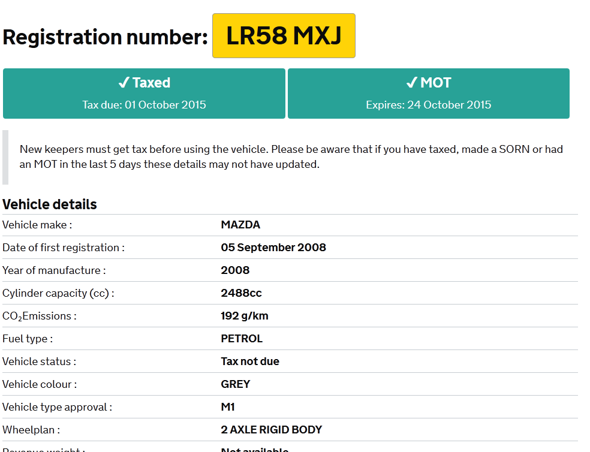The width and height of the screenshot is (590, 452).
Task: Select the GREY vehicle colour value
Action: (236, 384)
